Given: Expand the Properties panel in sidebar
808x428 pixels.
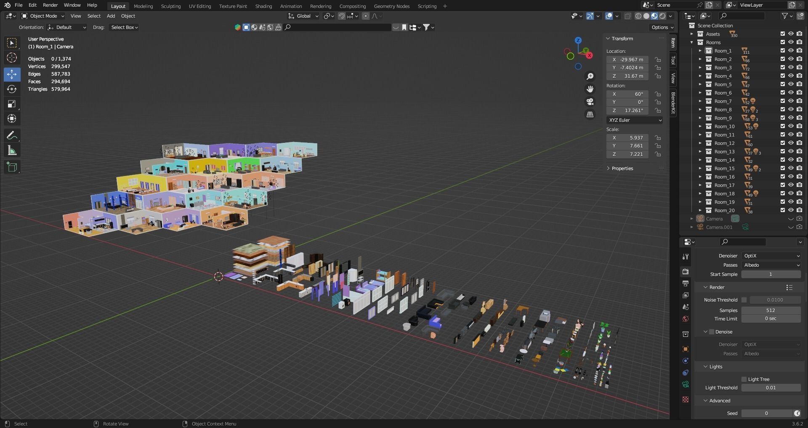Looking at the screenshot, I should click(x=622, y=168).
